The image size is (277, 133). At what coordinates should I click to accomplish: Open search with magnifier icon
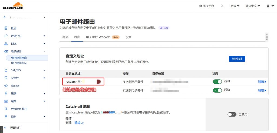point(222,6)
